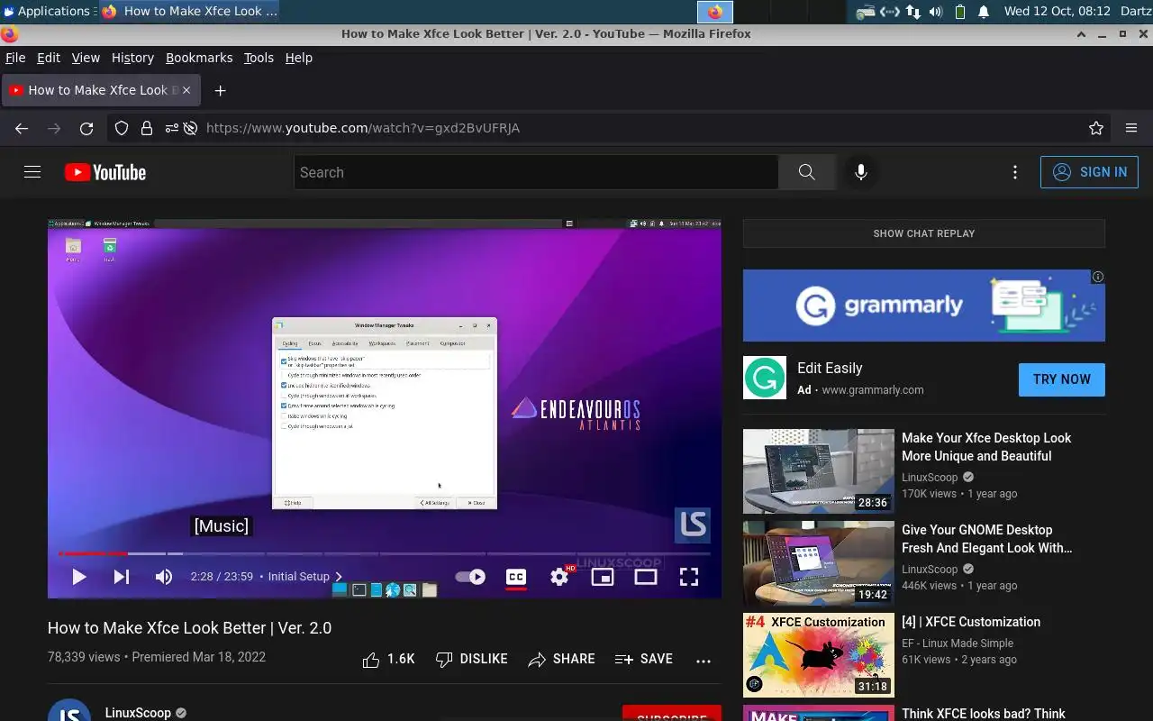
Task: Open Firefox Edit menu
Action: (x=49, y=58)
